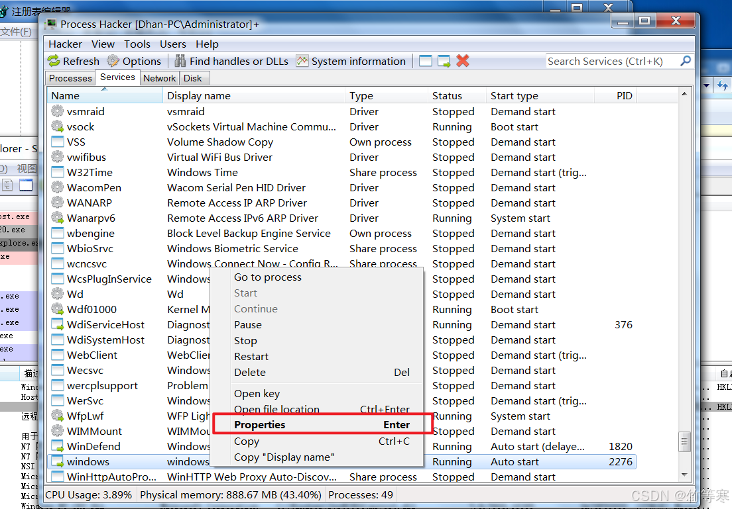Screen dimensions: 732x509
Task: Click the vwifibus gear icon
Action: [58, 157]
